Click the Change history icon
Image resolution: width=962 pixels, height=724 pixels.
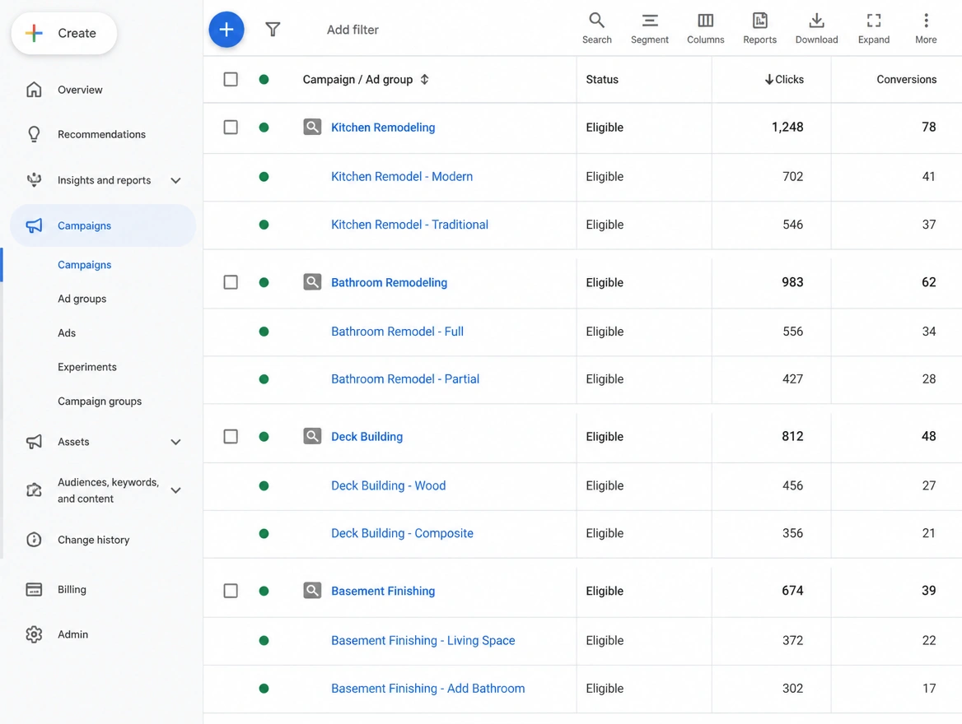point(34,540)
